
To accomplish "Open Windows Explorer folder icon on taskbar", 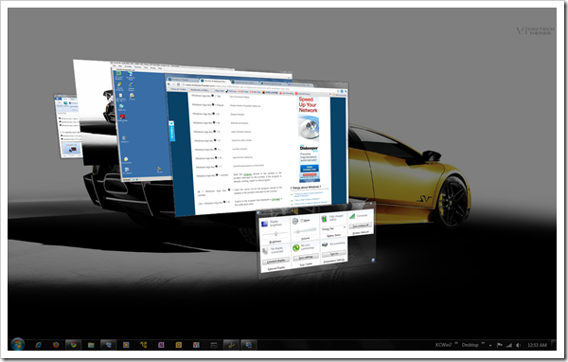I will pos(91,345).
